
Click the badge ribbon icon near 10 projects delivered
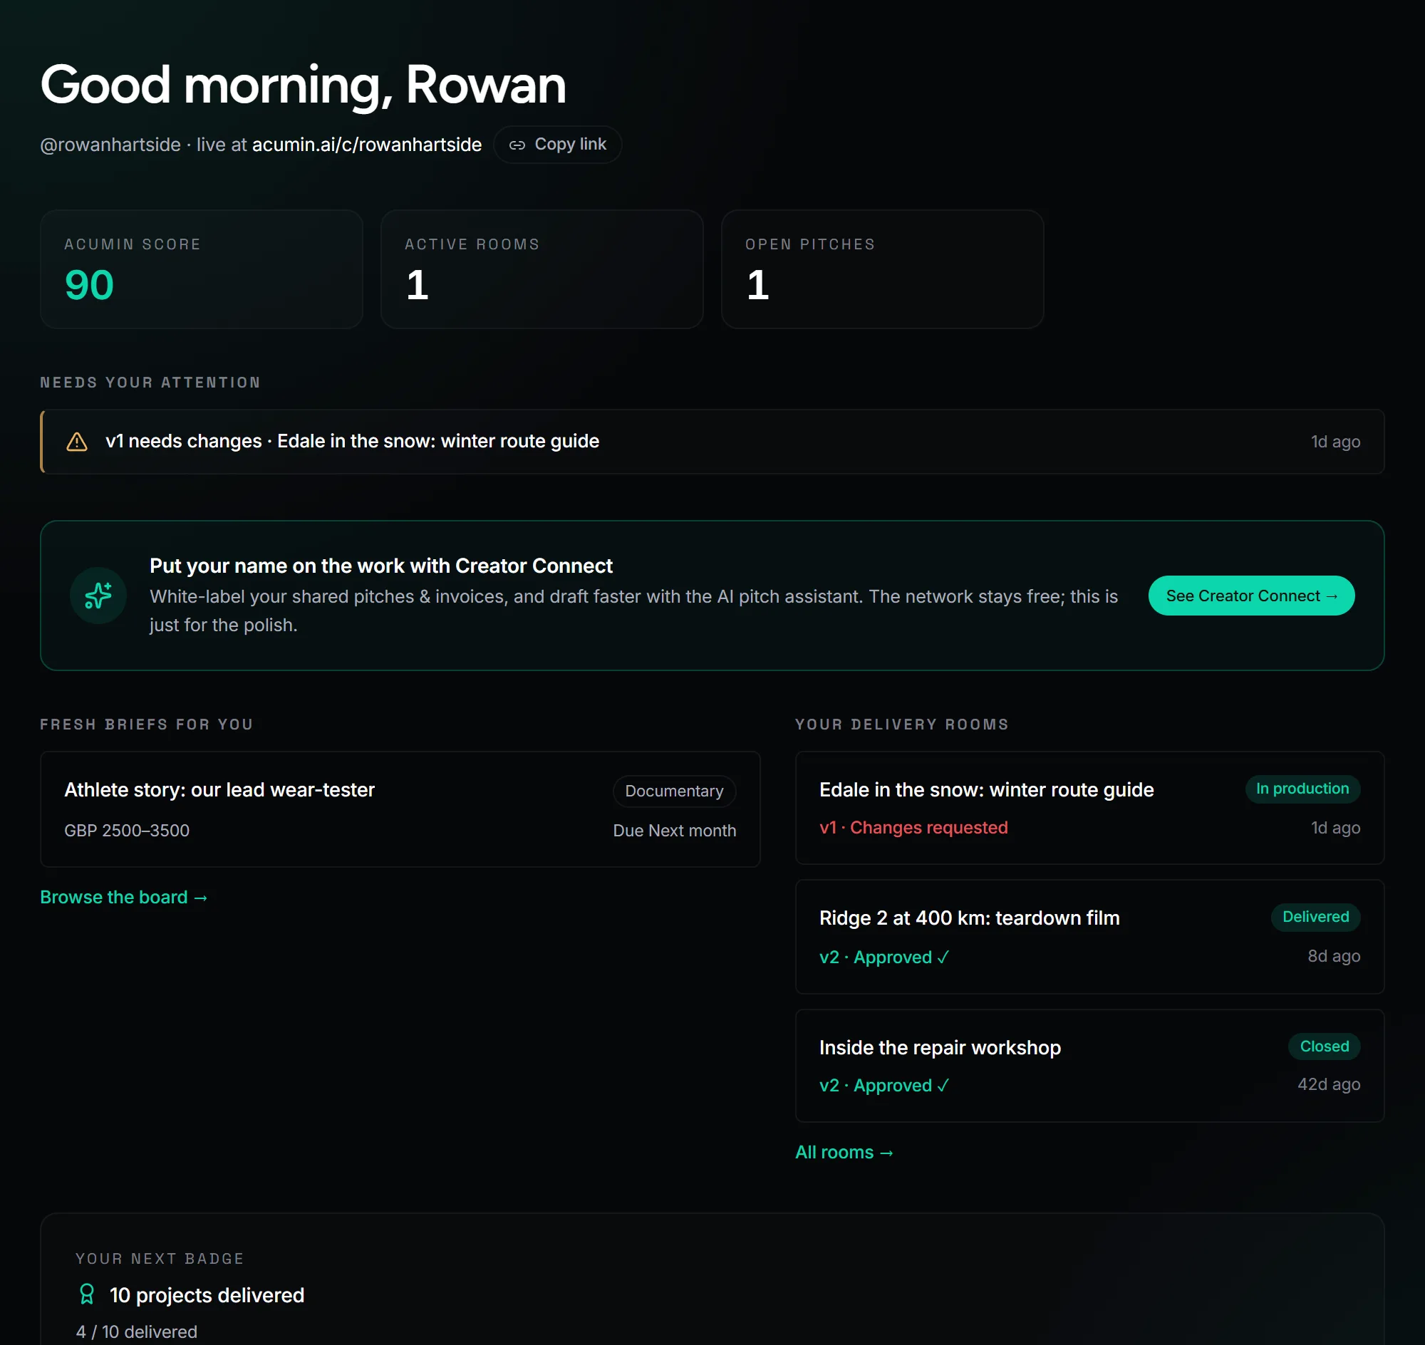click(x=87, y=1294)
